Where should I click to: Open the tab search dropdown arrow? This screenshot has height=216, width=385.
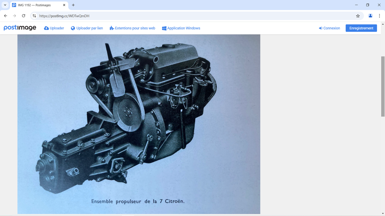pyautogui.click(x=5, y=5)
